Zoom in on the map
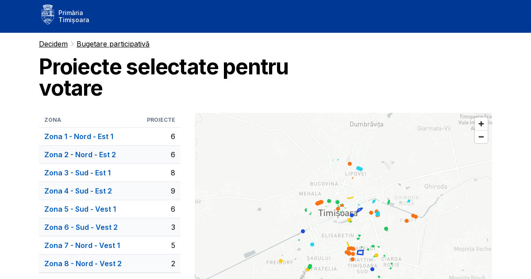 (x=481, y=124)
